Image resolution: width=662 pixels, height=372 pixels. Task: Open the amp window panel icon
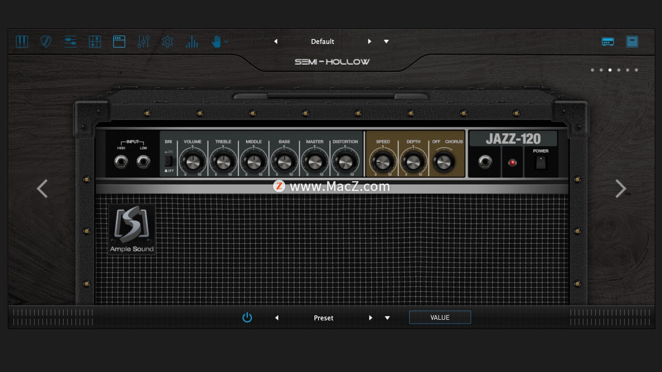119,42
